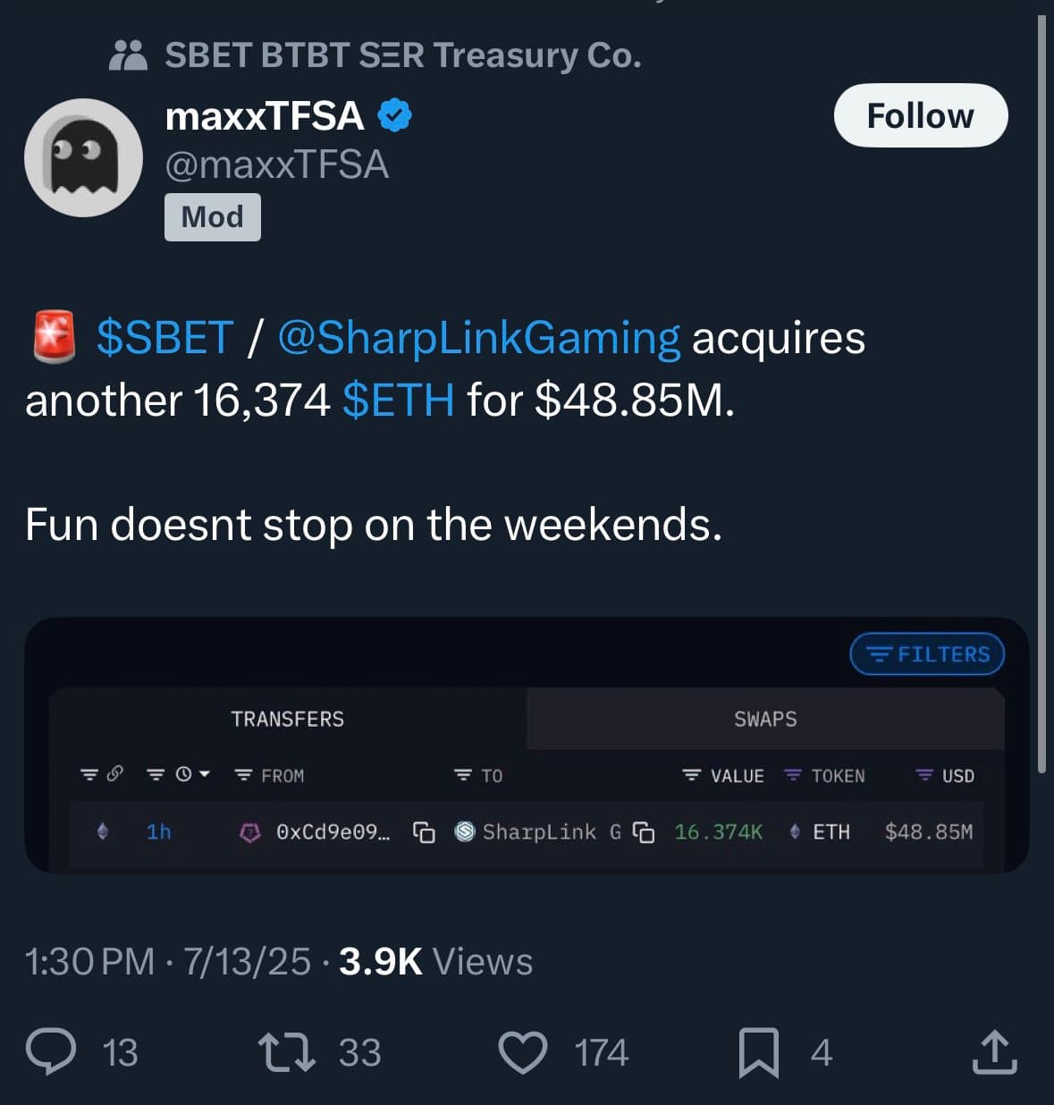Image resolution: width=1054 pixels, height=1105 pixels.
Task: Open the $SBET cashtag link
Action: tap(165, 338)
